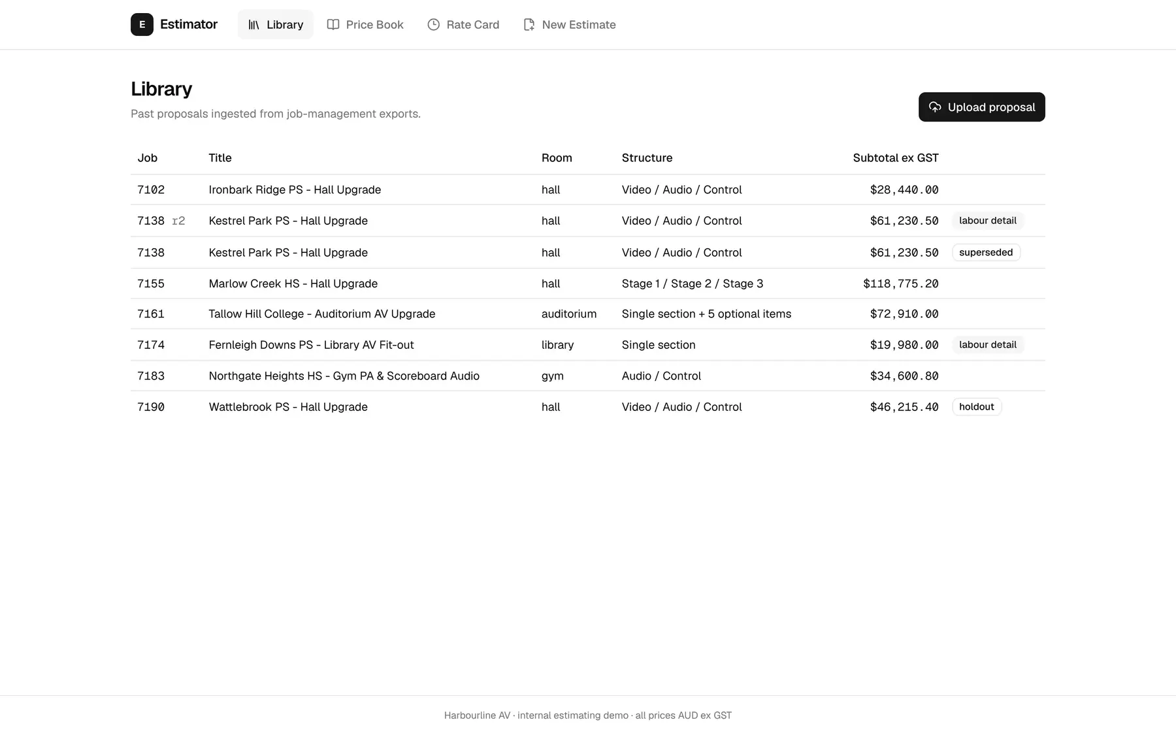Viewport: 1176px width, 735px height.
Task: Go to the Rate Card tab
Action: pyautogui.click(x=463, y=24)
